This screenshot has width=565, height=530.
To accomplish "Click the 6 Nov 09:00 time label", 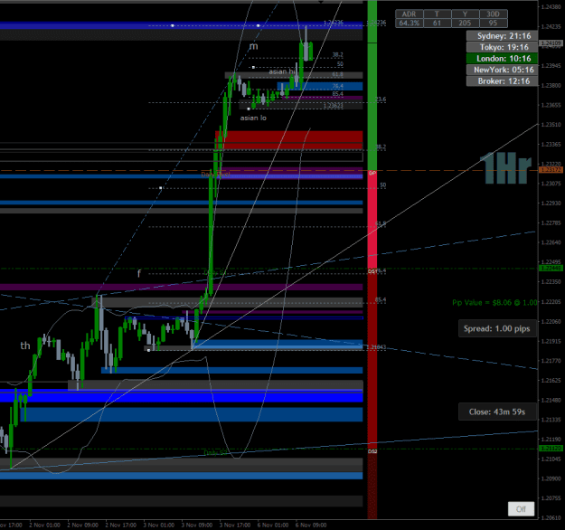I will pos(311,525).
